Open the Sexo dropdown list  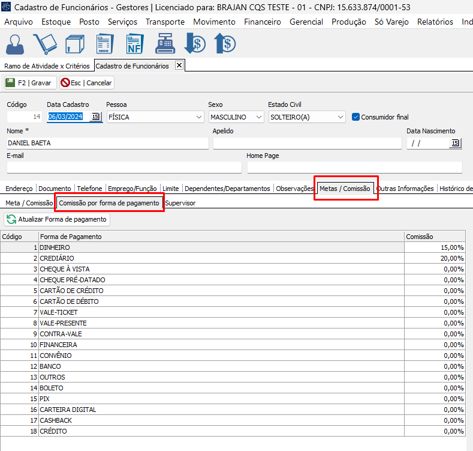[258, 117]
